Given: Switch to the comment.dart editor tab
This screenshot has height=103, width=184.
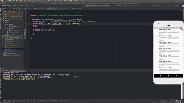Looking at the screenshot, I should click(77, 9).
